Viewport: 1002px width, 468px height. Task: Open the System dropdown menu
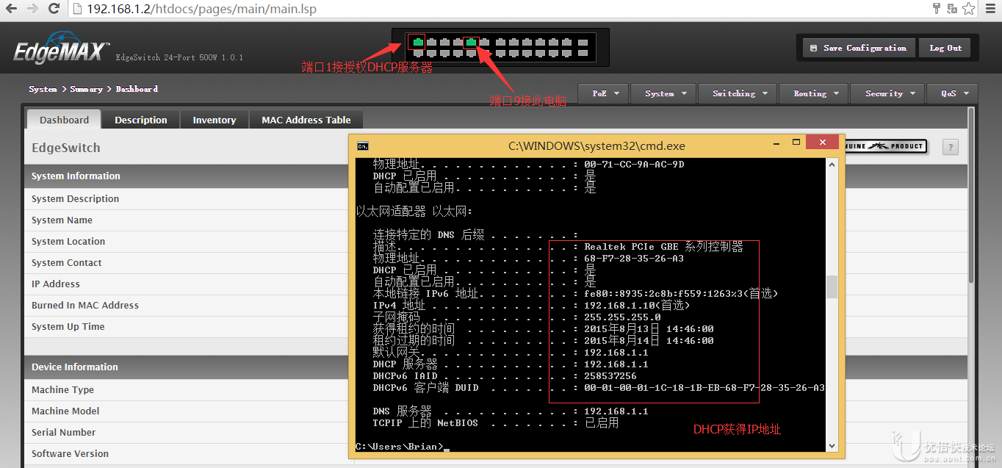click(x=662, y=93)
